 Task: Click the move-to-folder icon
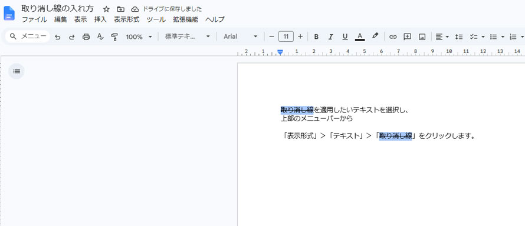tap(120, 9)
